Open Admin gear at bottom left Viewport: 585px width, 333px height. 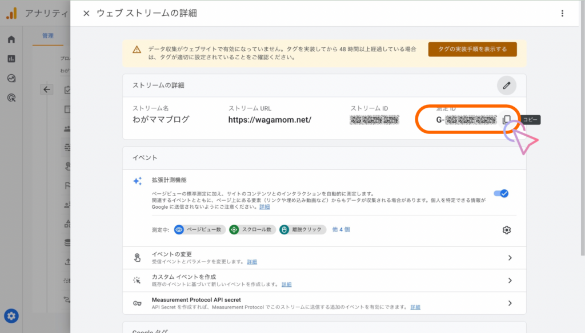tap(11, 315)
